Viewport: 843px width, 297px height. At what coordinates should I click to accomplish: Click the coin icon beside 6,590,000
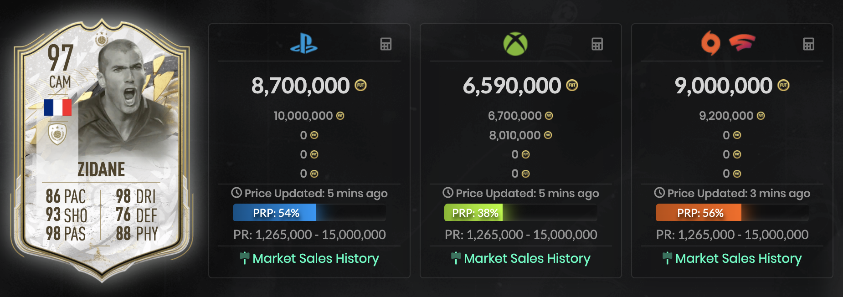click(572, 85)
